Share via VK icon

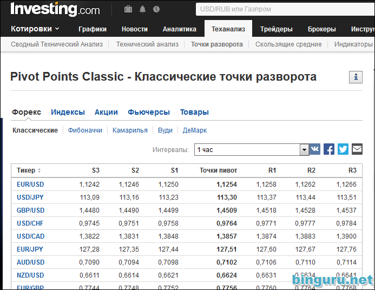[x=315, y=149]
